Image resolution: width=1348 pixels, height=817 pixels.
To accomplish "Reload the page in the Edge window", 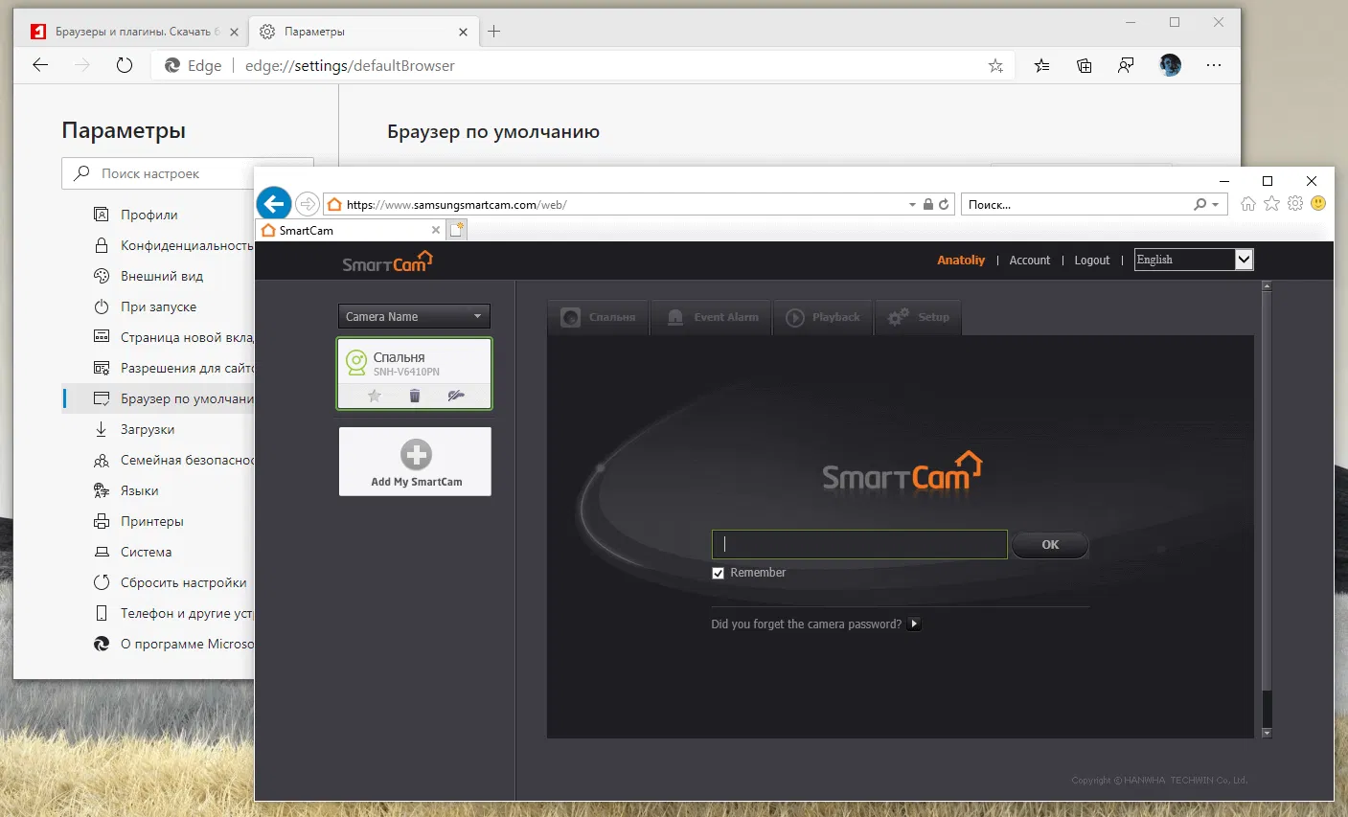I will (125, 65).
